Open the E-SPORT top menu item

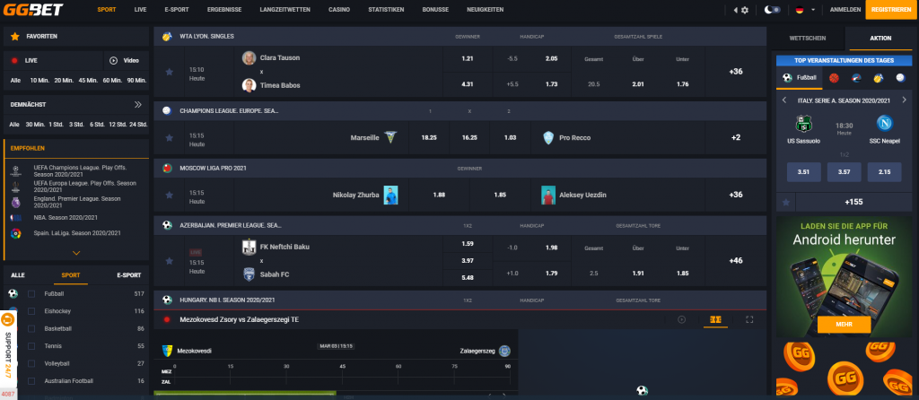point(177,10)
